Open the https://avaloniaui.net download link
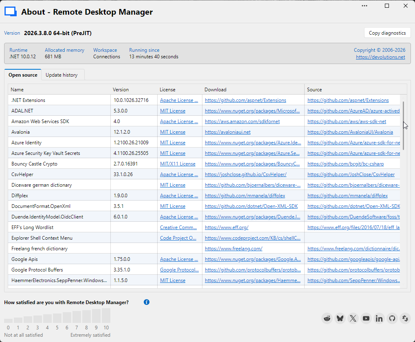This screenshot has height=342, width=415. [x=228, y=132]
